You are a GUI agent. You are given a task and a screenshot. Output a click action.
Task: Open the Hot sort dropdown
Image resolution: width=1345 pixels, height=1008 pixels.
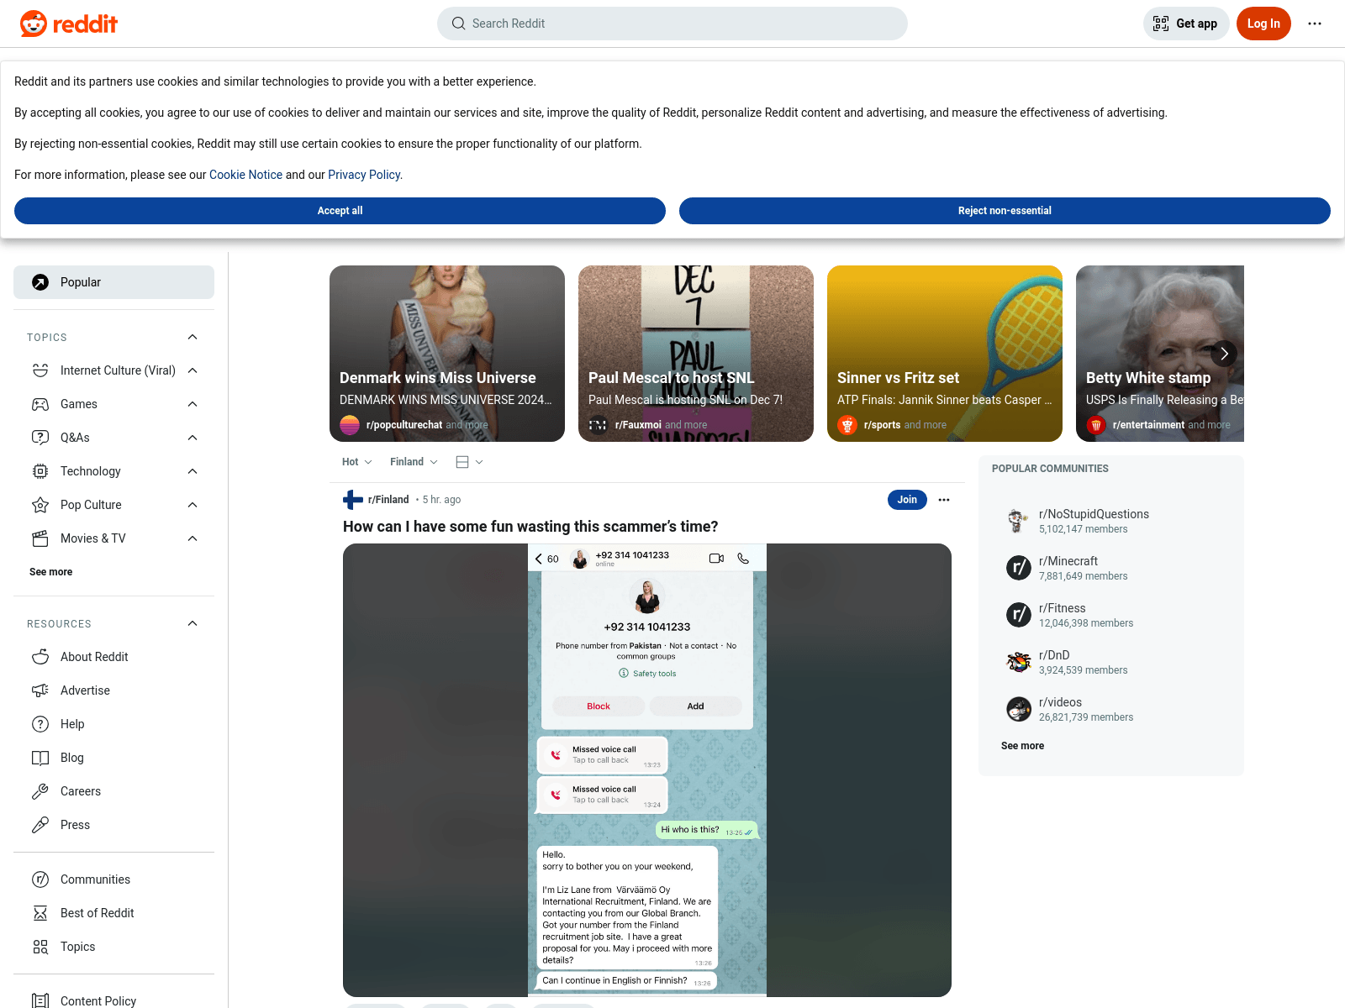pyautogui.click(x=356, y=462)
